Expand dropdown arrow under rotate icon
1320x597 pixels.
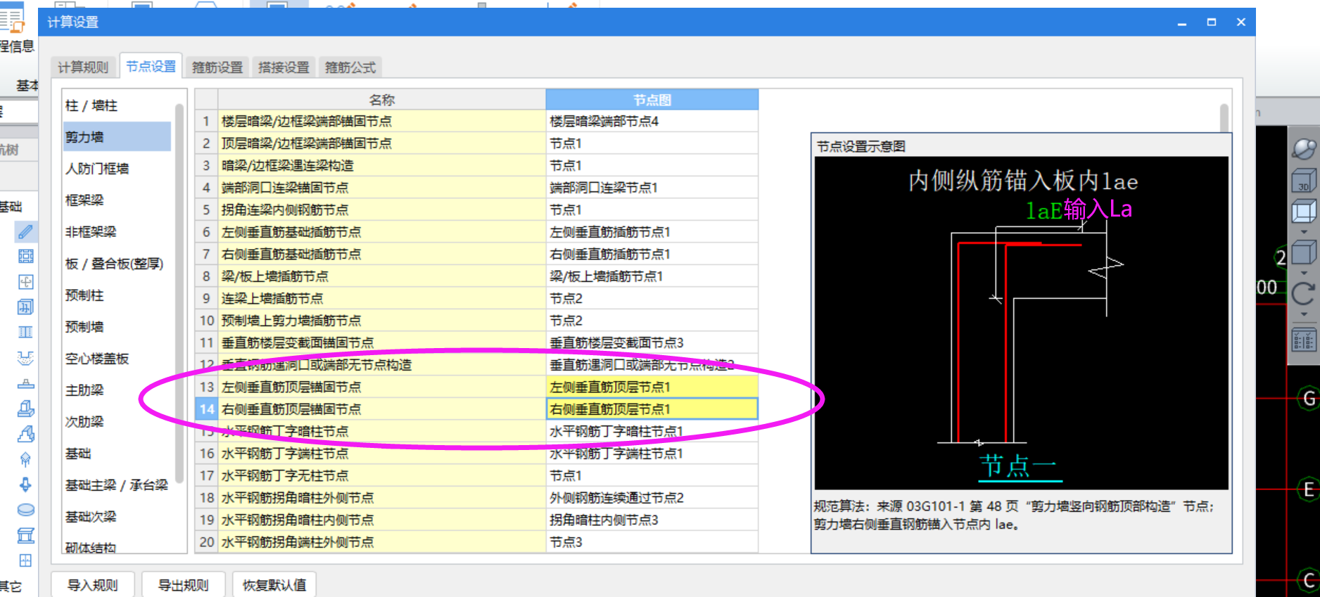1304,314
